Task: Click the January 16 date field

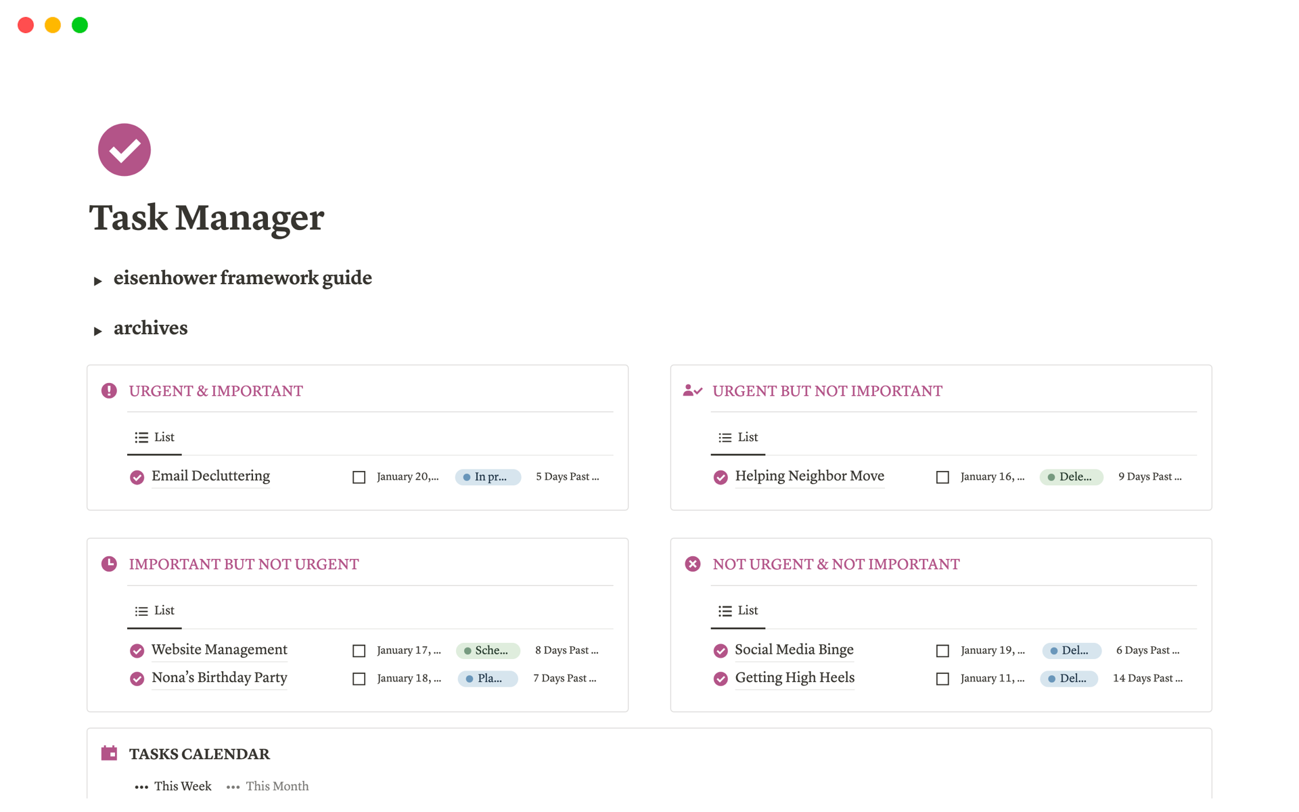Action: (x=992, y=477)
